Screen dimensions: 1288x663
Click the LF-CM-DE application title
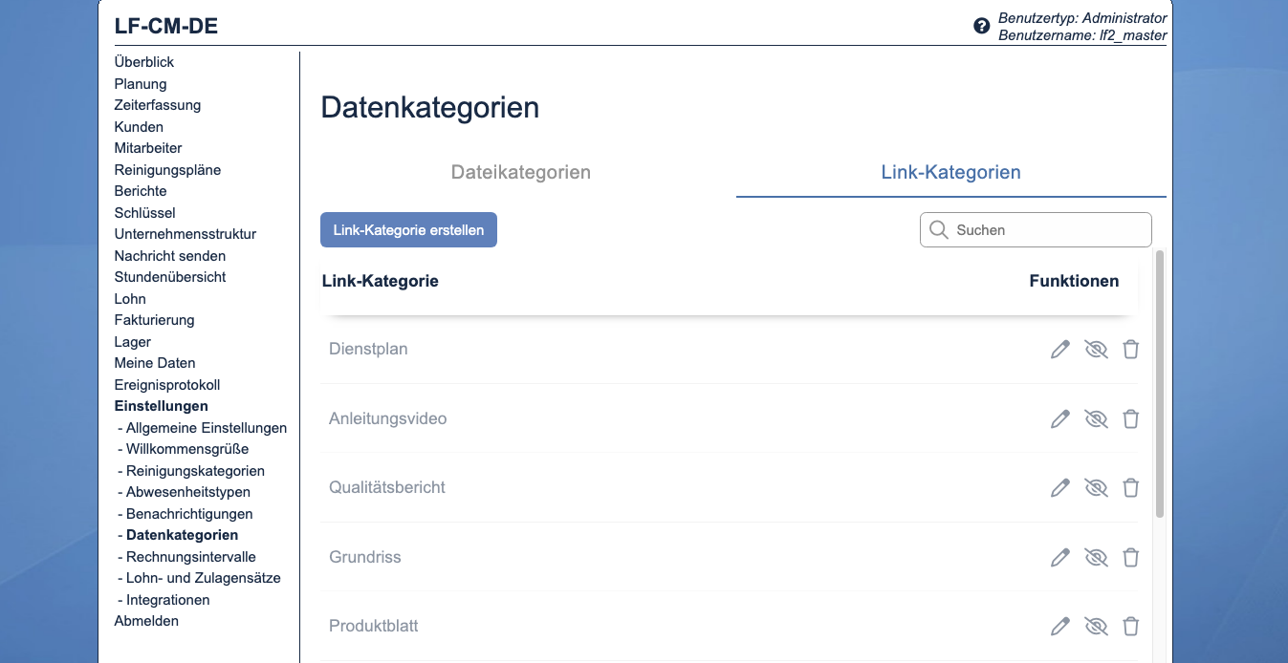tap(166, 26)
